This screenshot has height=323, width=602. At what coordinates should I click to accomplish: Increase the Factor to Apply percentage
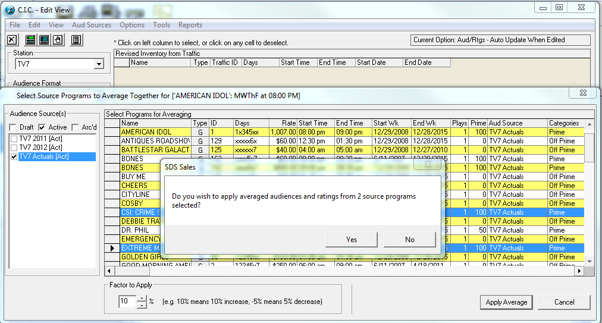142,299
